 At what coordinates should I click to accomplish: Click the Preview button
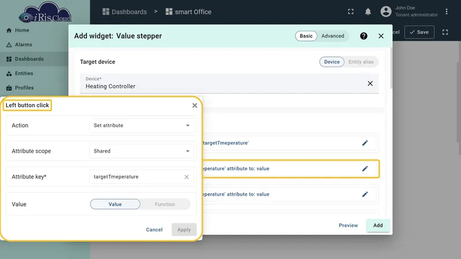349,226
